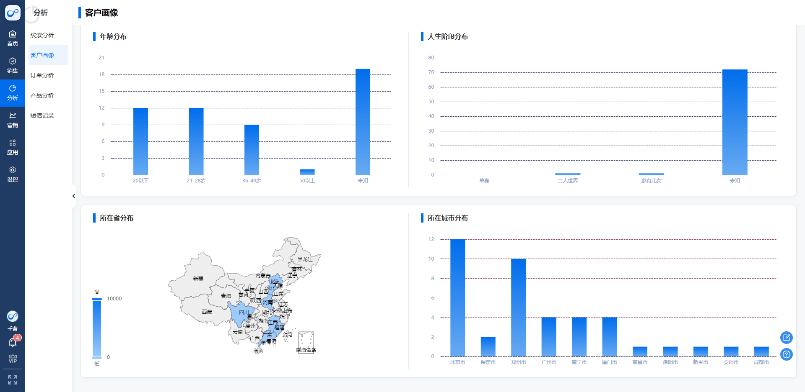This screenshot has width=805, height=392.
Task: Click the blue edit feedback floating button
Action: [x=786, y=337]
